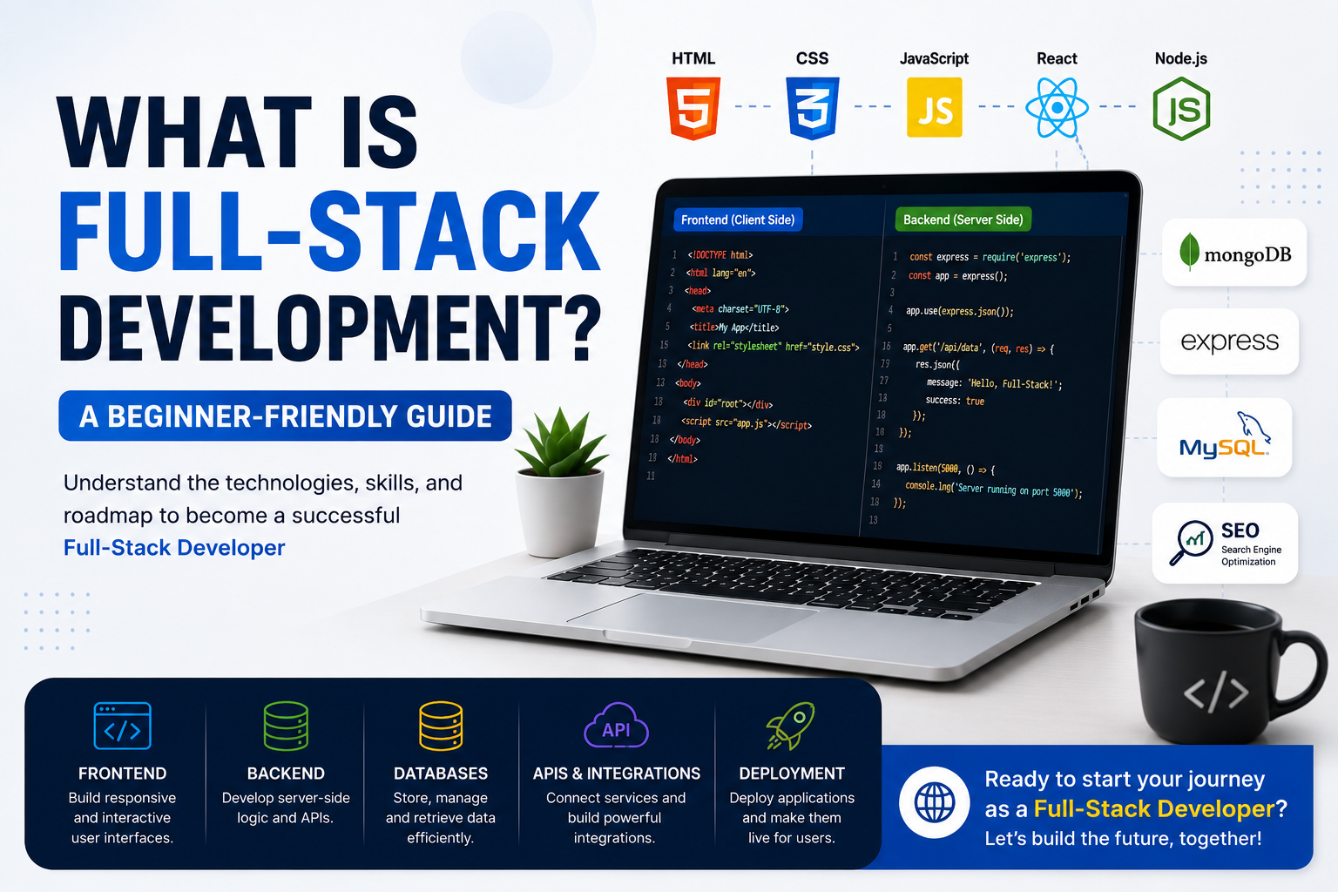Click the app.listen(5000 code line
This screenshot has width=1338, height=892.
pos(945,468)
